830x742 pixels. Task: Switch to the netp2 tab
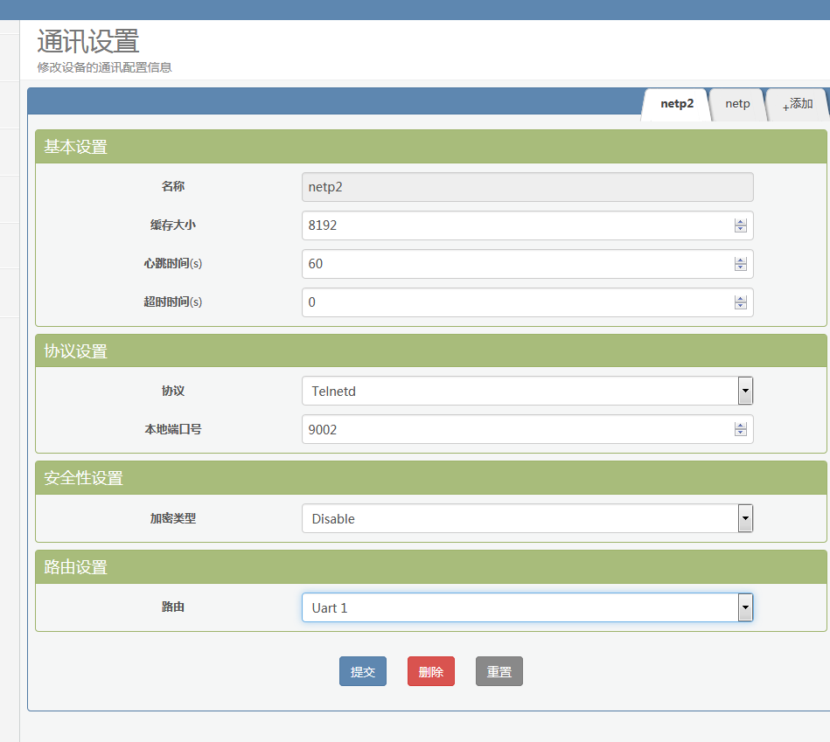(676, 104)
